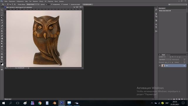Open layer filter kind dropdown

(x=162, y=57)
